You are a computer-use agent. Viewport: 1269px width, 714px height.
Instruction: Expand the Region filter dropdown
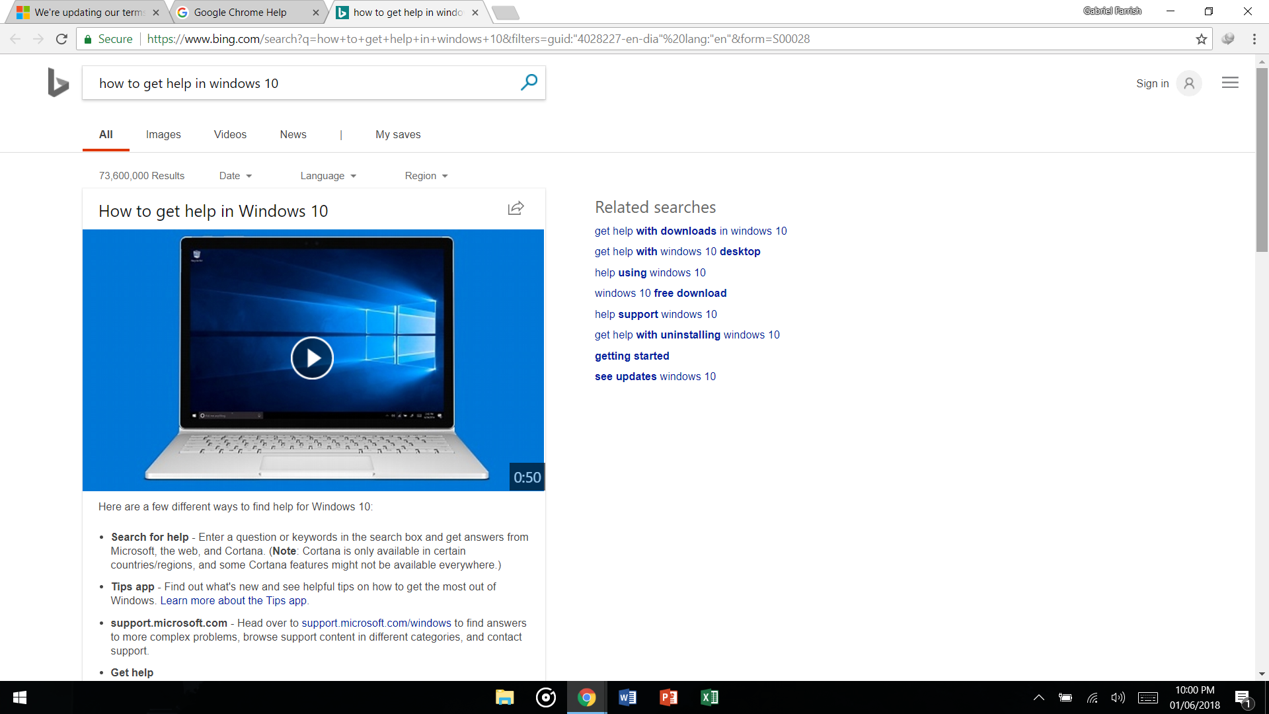click(426, 176)
